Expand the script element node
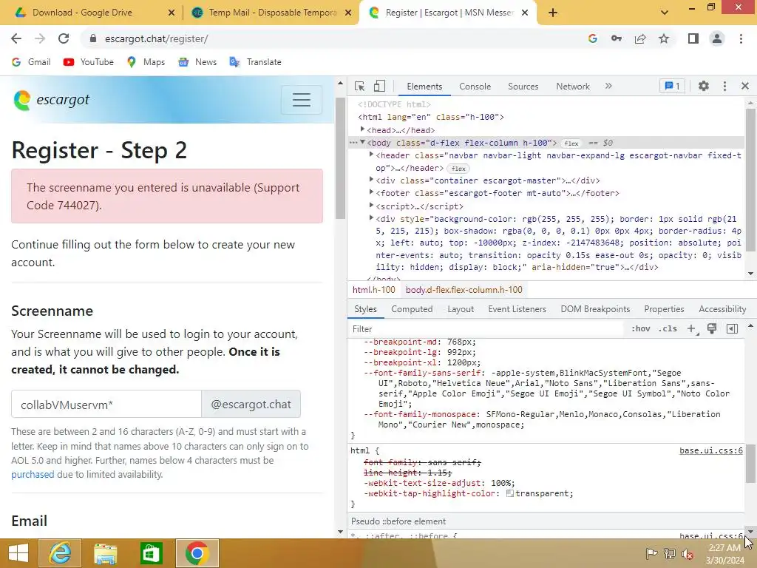 (371, 206)
